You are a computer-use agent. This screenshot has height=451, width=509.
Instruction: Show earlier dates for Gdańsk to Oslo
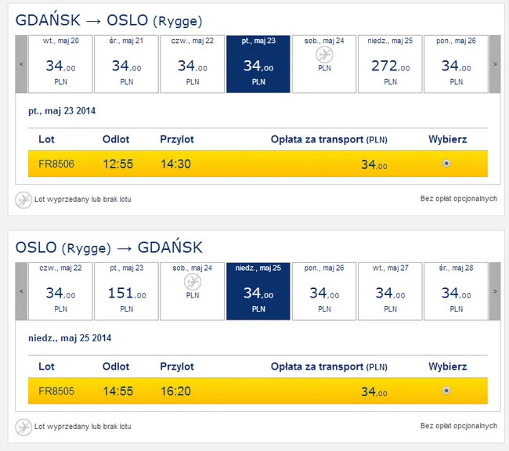pos(21,64)
